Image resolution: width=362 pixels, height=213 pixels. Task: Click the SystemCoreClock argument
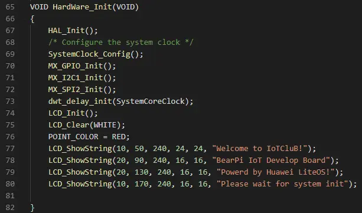pos(151,101)
